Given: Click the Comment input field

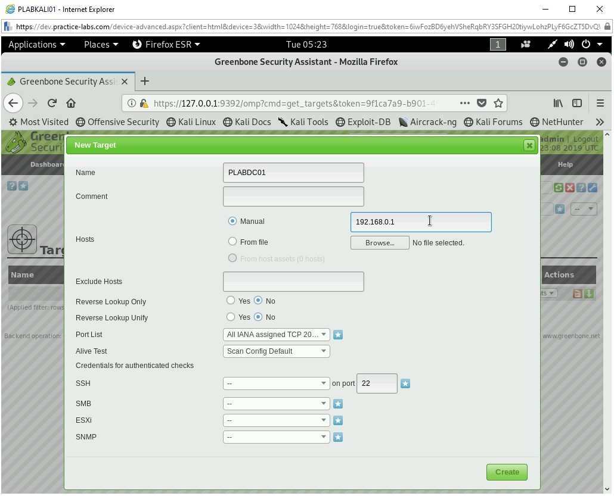Looking at the screenshot, I should click(x=293, y=196).
